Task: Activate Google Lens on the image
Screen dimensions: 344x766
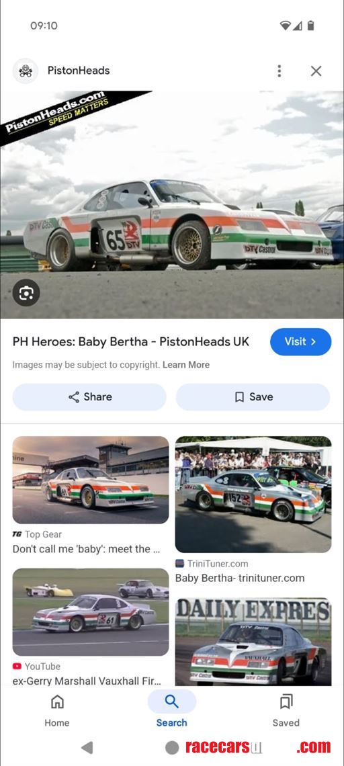Action: pyautogui.click(x=26, y=292)
